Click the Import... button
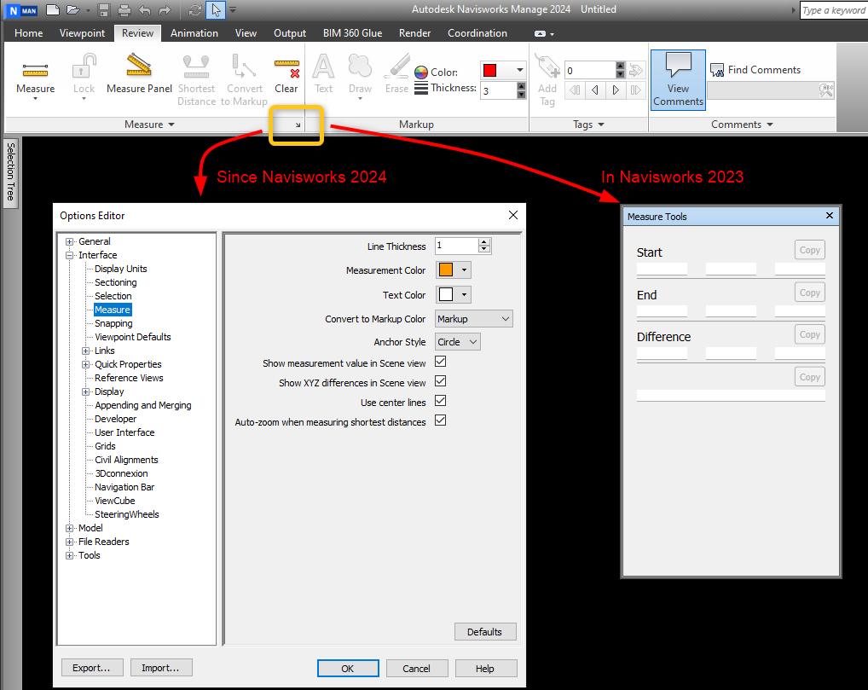The height and width of the screenshot is (690, 868). pos(161,668)
